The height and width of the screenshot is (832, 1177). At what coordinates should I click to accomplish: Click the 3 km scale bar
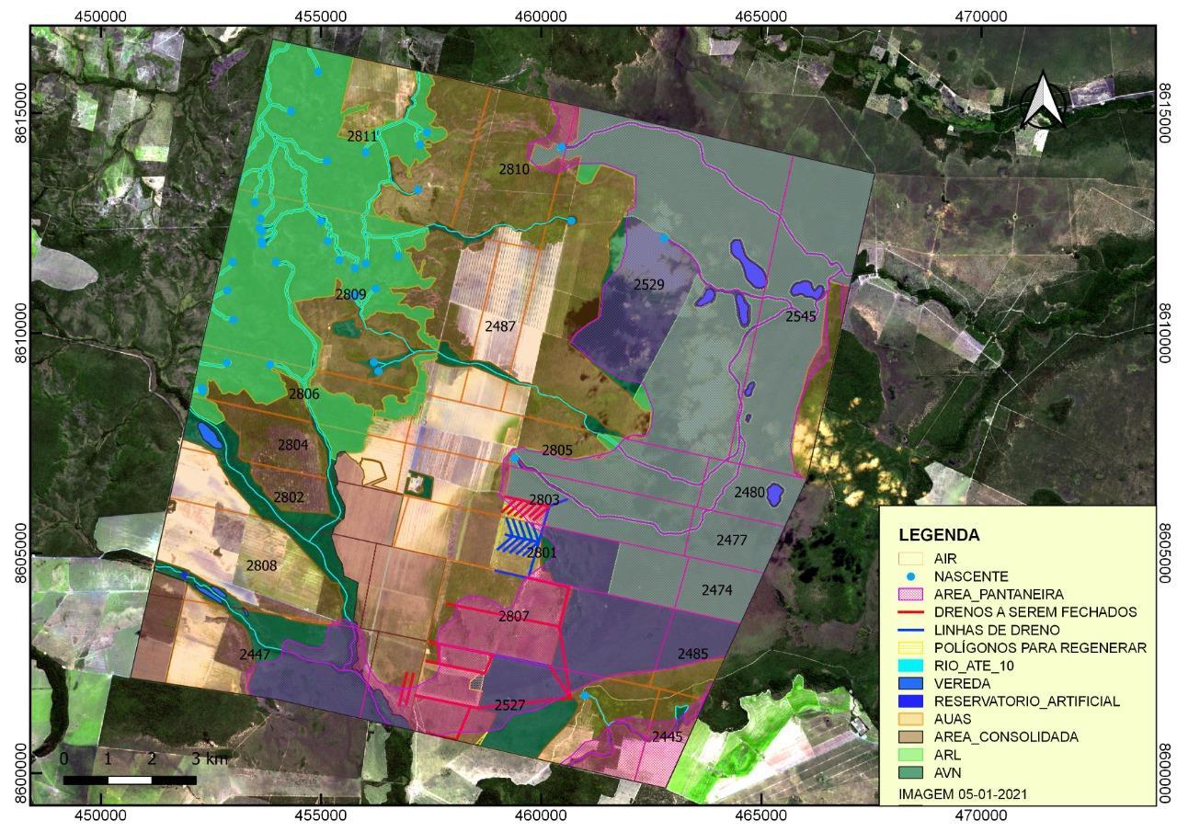(130, 780)
